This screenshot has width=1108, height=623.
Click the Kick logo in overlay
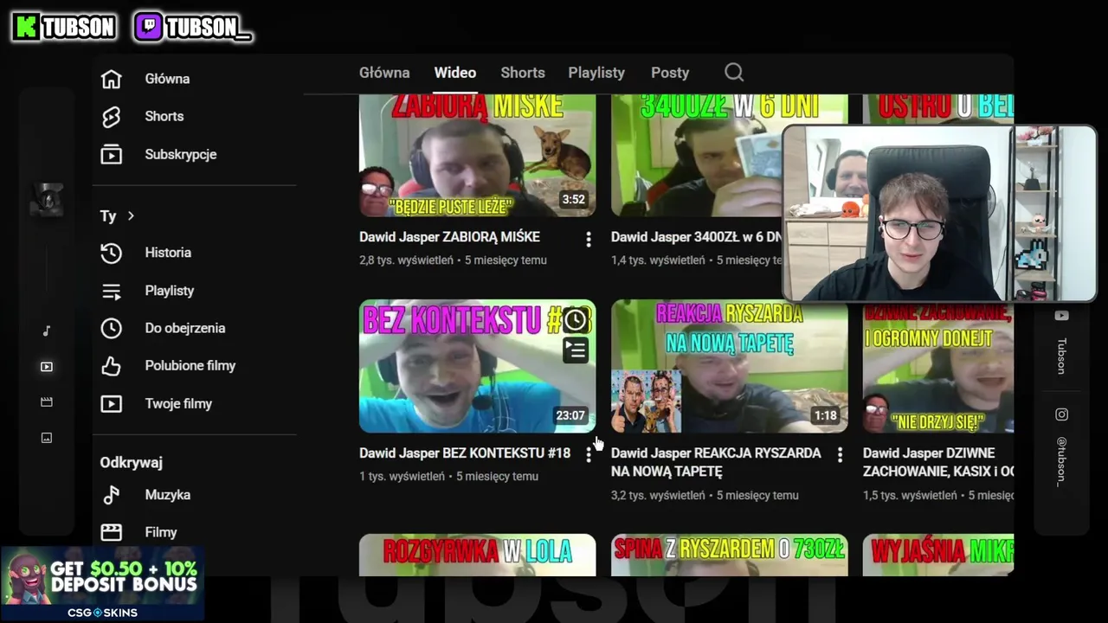28,28
